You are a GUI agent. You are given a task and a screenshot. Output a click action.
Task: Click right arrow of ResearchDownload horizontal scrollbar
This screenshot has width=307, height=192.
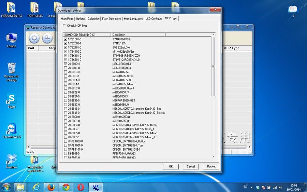[250, 147]
